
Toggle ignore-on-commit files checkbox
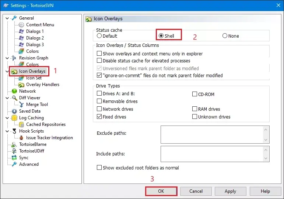[x=99, y=75]
